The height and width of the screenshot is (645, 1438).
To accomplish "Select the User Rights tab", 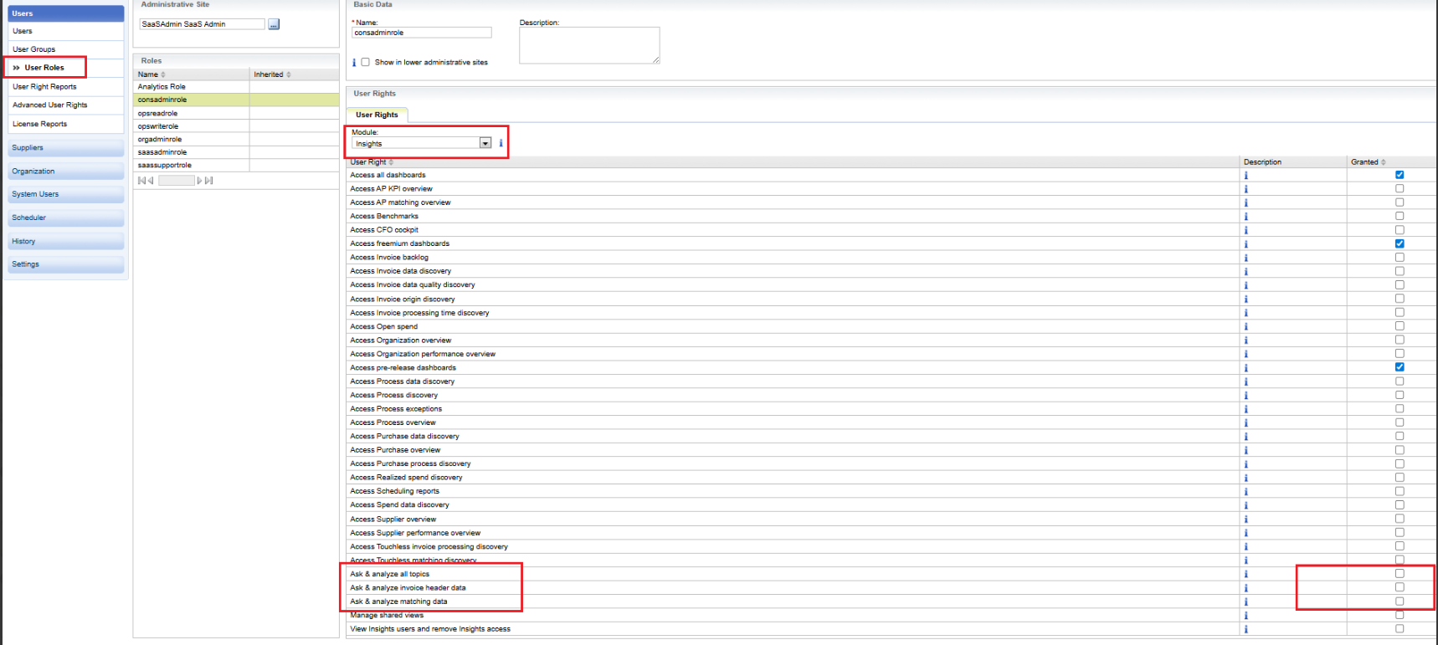I will [377, 115].
